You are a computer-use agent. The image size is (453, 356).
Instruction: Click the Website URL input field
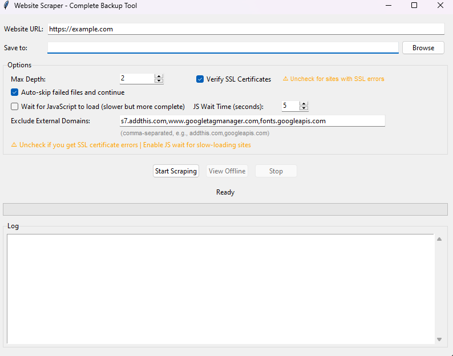[245, 29]
